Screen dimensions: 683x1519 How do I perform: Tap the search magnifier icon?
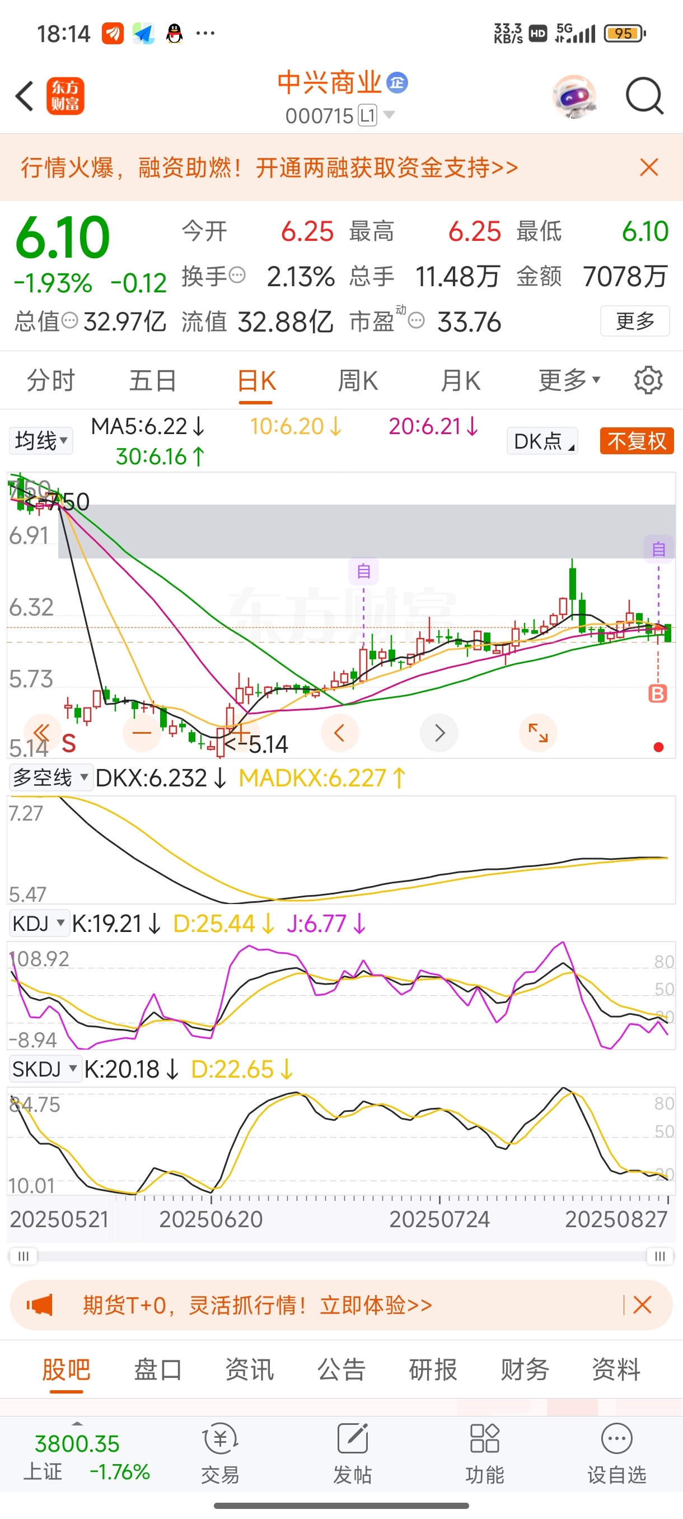tap(645, 96)
